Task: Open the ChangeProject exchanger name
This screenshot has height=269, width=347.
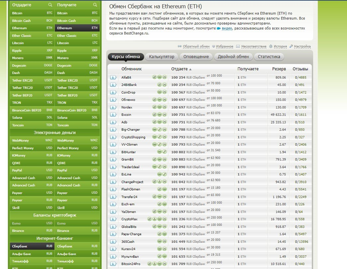Action: pos(132,182)
